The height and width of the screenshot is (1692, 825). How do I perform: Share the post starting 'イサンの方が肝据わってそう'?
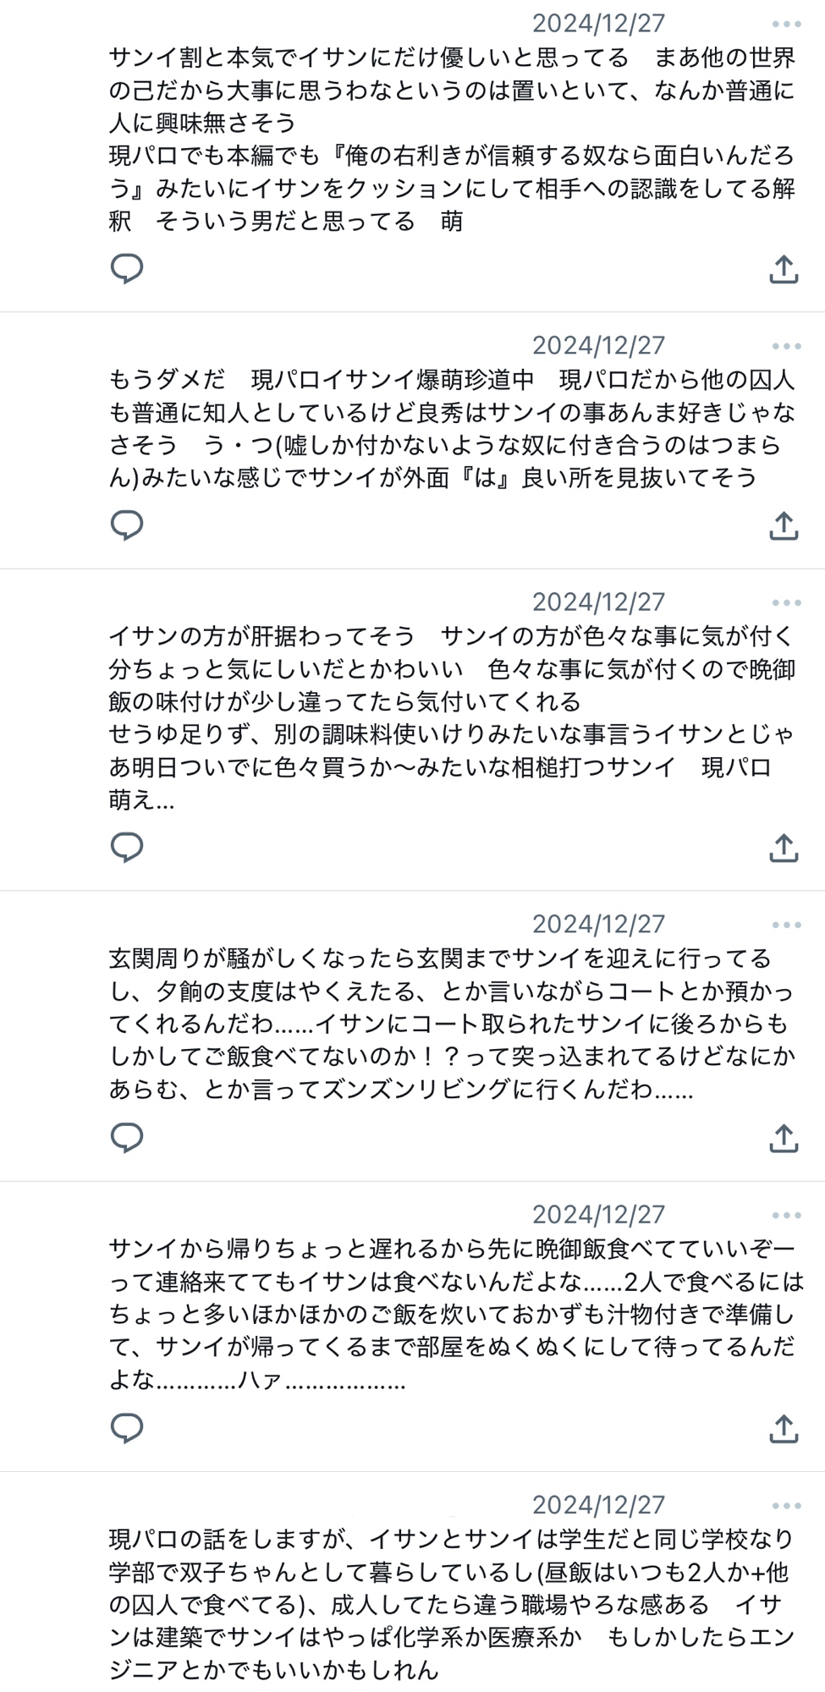tap(784, 847)
